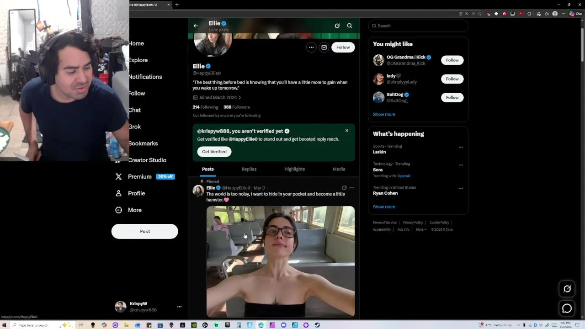Click the Terms of Service link
Viewport: 585px width, 329px height.
click(385, 223)
